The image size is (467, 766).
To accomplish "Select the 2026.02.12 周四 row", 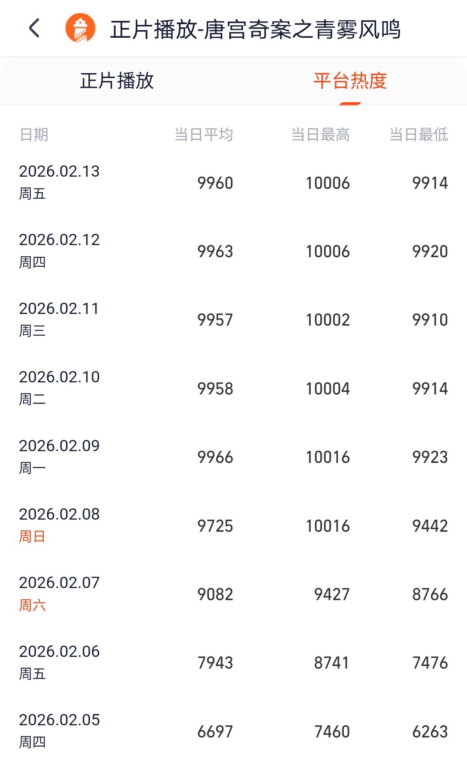I will click(233, 251).
